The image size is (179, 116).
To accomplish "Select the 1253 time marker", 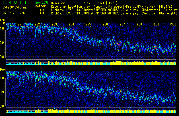I will click(x=54, y=24).
